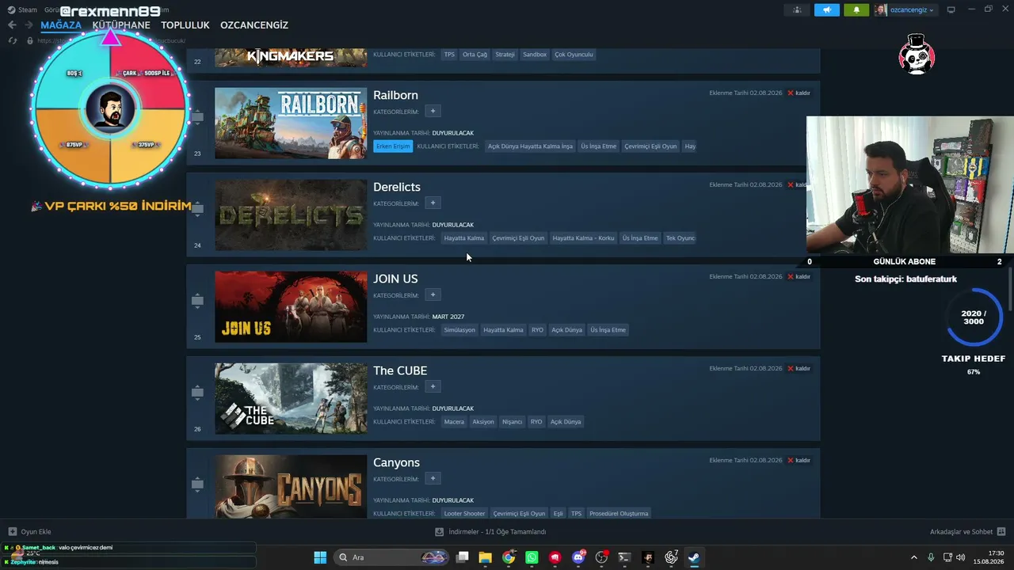Select the Prosedürel Oluşturma tag
The image size is (1014, 570).
click(619, 514)
